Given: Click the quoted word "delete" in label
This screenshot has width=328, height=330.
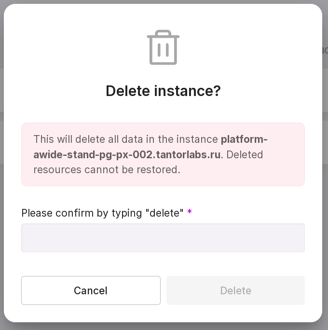Looking at the screenshot, I should tap(164, 213).
